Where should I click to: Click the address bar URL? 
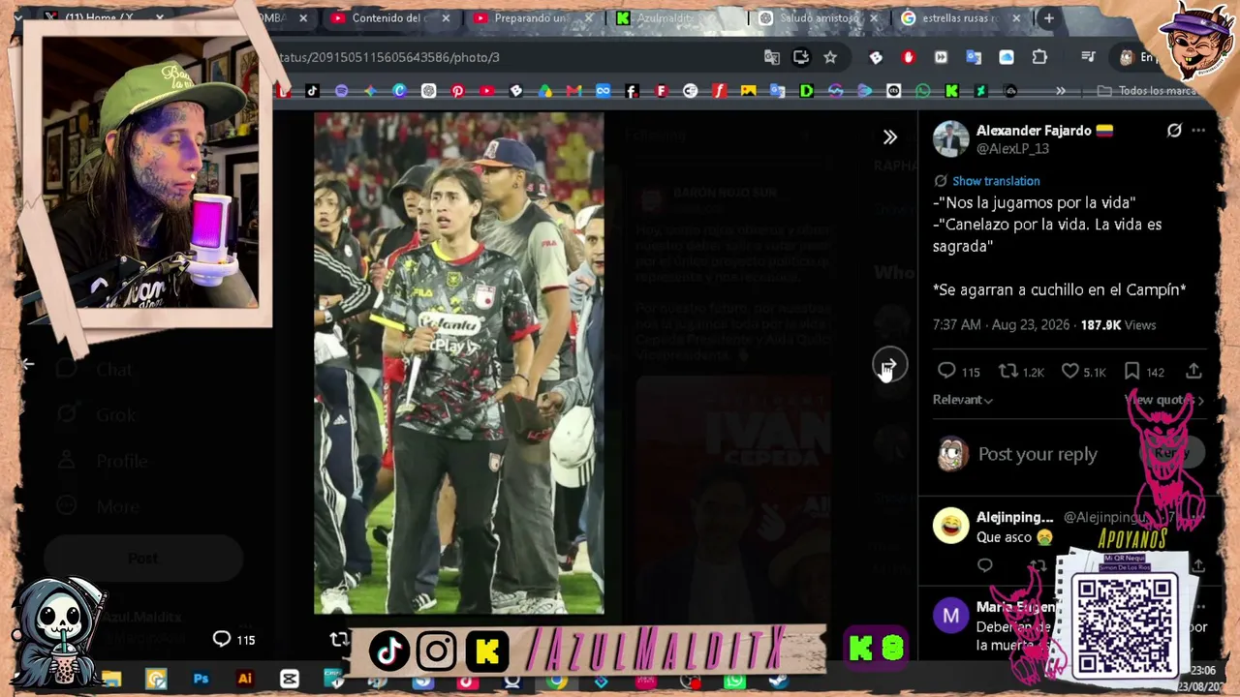(x=387, y=57)
